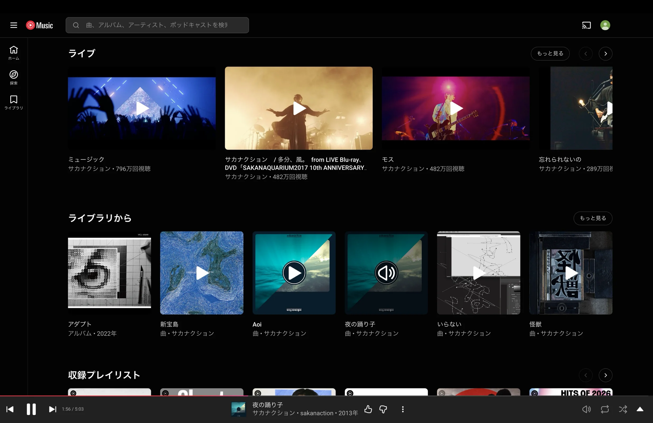Viewport: 653px width, 423px height.
Task: Click the speaker icon on 夜の踊り子 cover
Action: (x=386, y=273)
